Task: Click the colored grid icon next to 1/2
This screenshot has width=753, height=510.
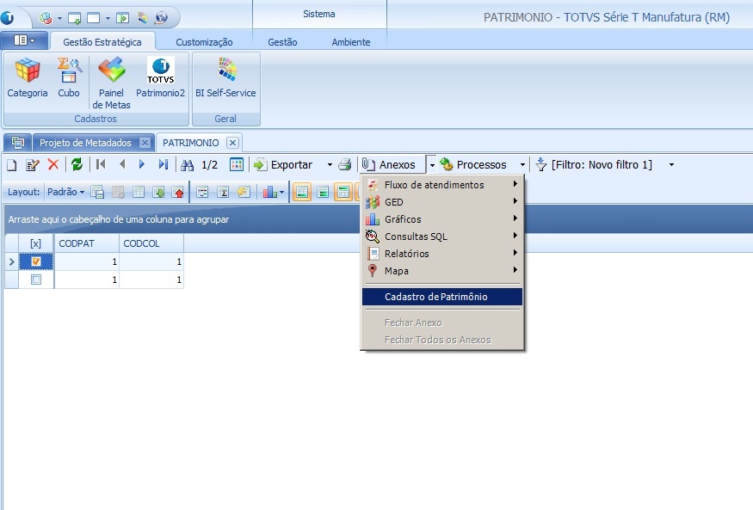Action: [x=237, y=164]
